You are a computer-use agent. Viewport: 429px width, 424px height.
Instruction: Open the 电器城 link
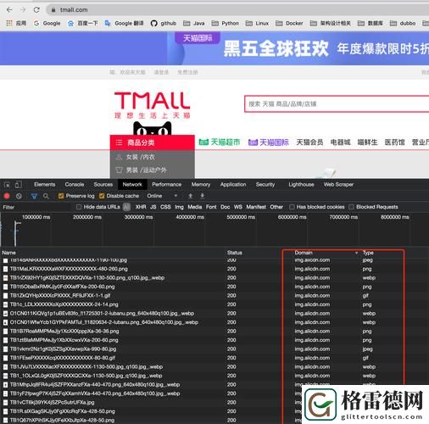(x=341, y=142)
